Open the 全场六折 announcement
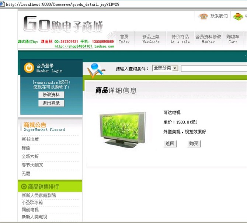This screenshot has width=247, height=223. (30, 156)
